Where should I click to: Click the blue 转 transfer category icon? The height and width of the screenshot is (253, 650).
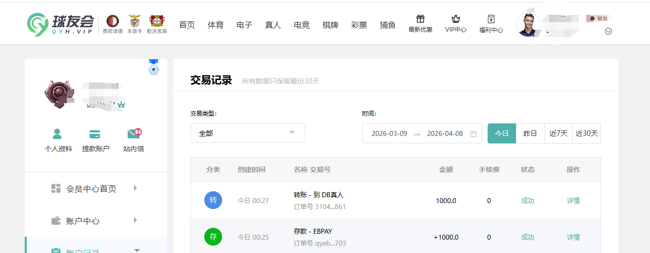[x=213, y=200]
